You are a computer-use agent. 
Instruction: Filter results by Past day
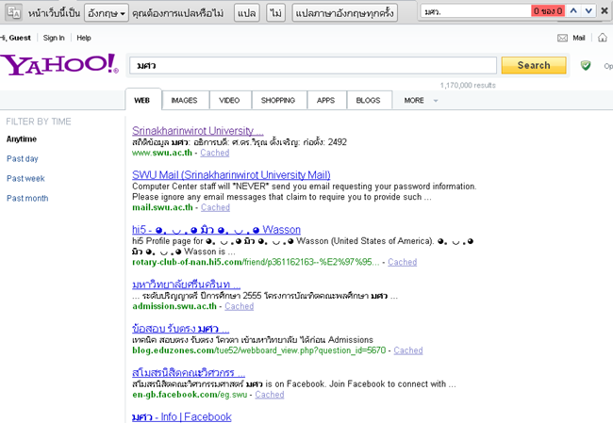23,158
